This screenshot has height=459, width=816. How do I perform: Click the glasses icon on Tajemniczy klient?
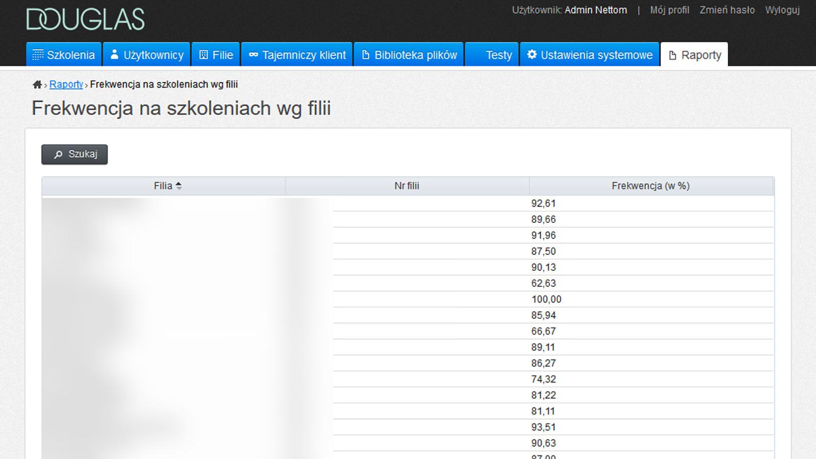[x=253, y=55]
